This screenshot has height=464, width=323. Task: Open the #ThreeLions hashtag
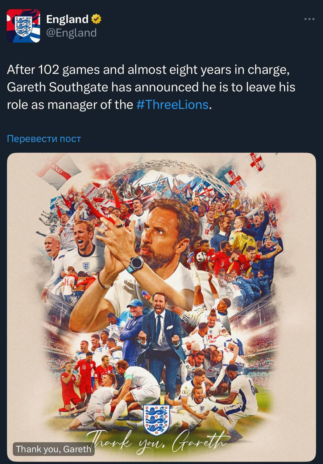pyautogui.click(x=173, y=105)
